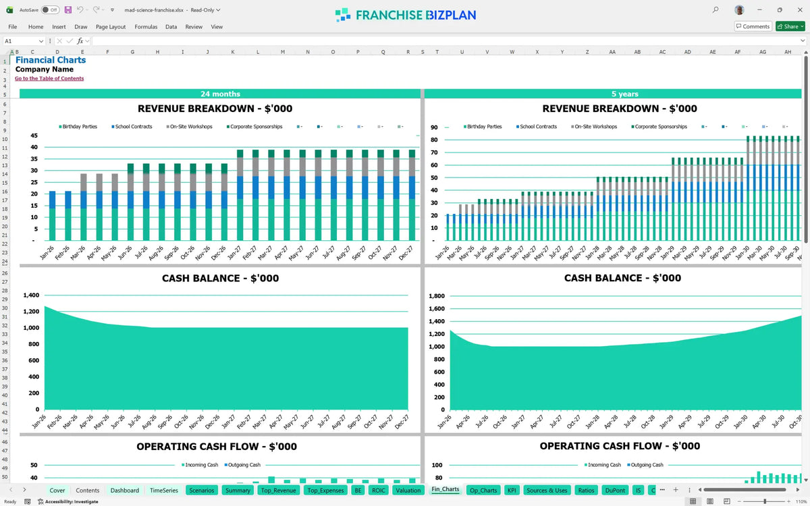This screenshot has width=810, height=506.
Task: Undo the last action
Action: click(80, 10)
